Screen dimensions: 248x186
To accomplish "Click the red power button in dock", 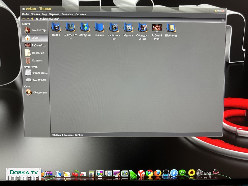I will (x=216, y=172).
